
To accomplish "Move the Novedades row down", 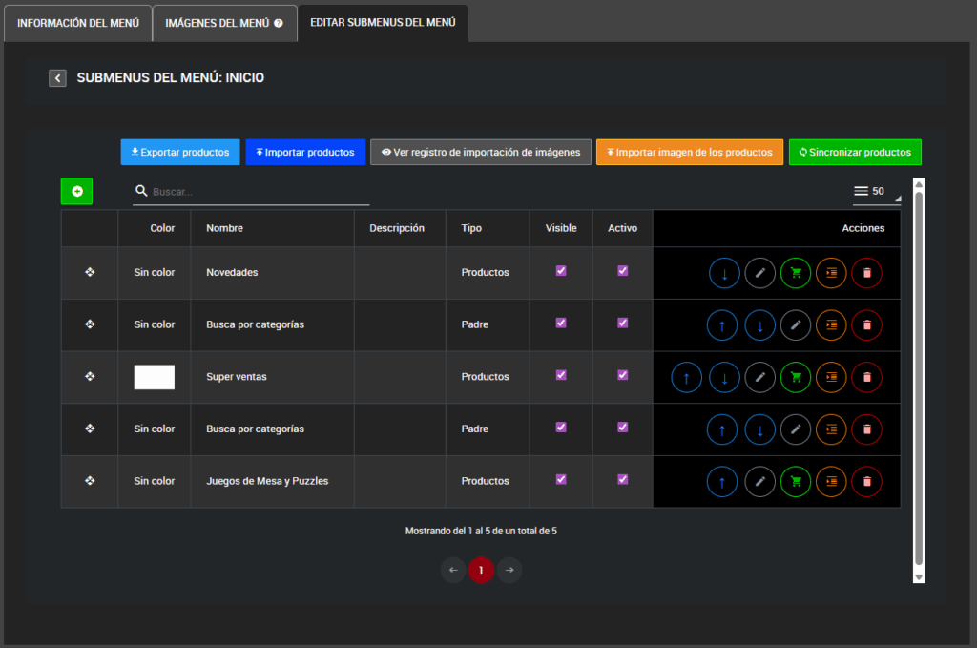I will tap(724, 273).
